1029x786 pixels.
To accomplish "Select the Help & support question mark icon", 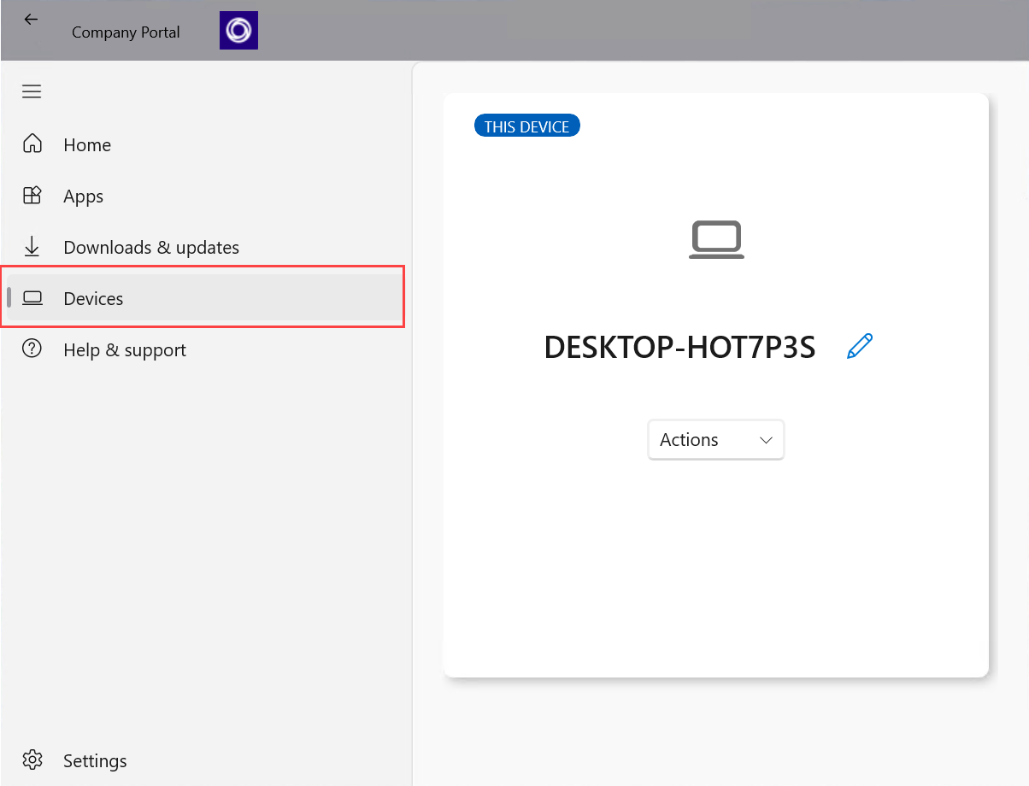I will coord(32,349).
